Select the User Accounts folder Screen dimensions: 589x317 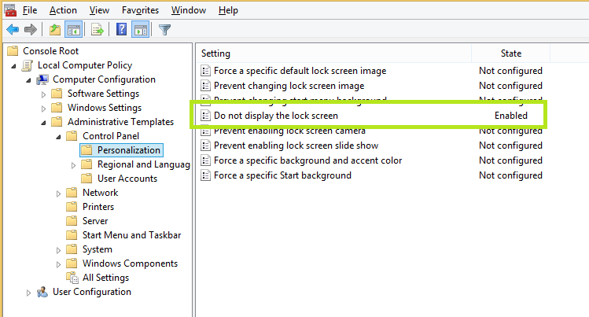coord(127,179)
